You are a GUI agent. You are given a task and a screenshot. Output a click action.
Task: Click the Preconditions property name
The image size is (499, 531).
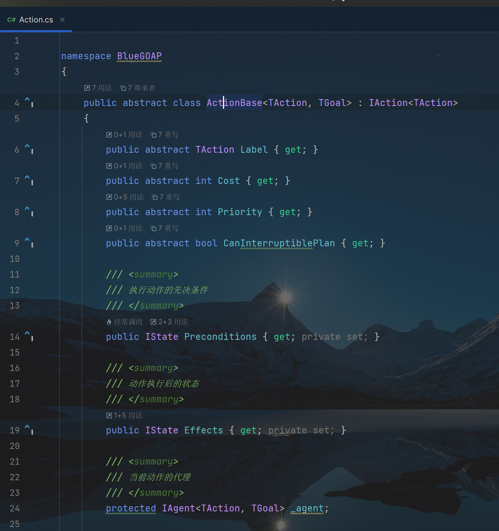(x=221, y=337)
